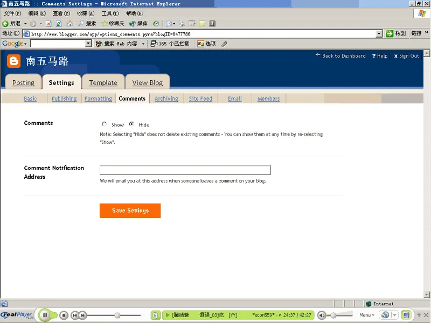The width and height of the screenshot is (431, 323).
Task: Go to Home page icon
Action: pos(68,24)
